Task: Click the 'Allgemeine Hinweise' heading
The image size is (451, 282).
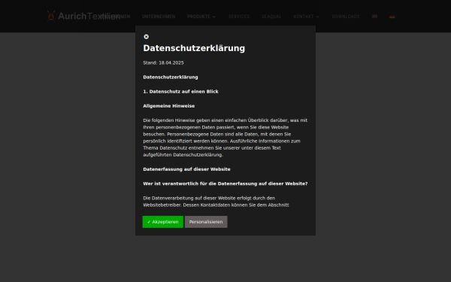Action: click(169, 106)
